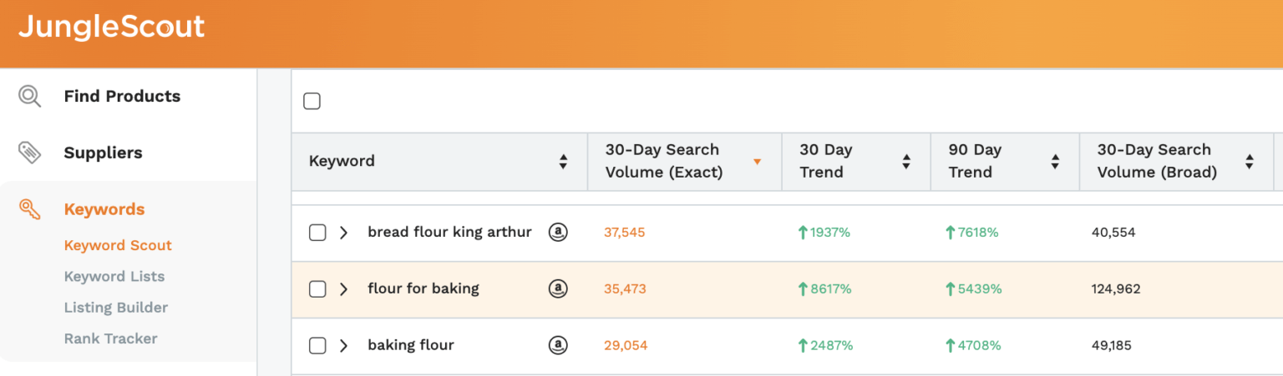The width and height of the screenshot is (1283, 376).
Task: Click Amazon icon beside baking flour
Action: pos(558,345)
